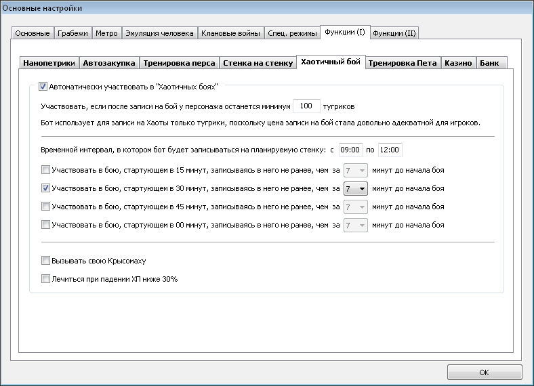
Task: Open the minutes dropdown for 15 minute battle
Action: click(x=356, y=170)
